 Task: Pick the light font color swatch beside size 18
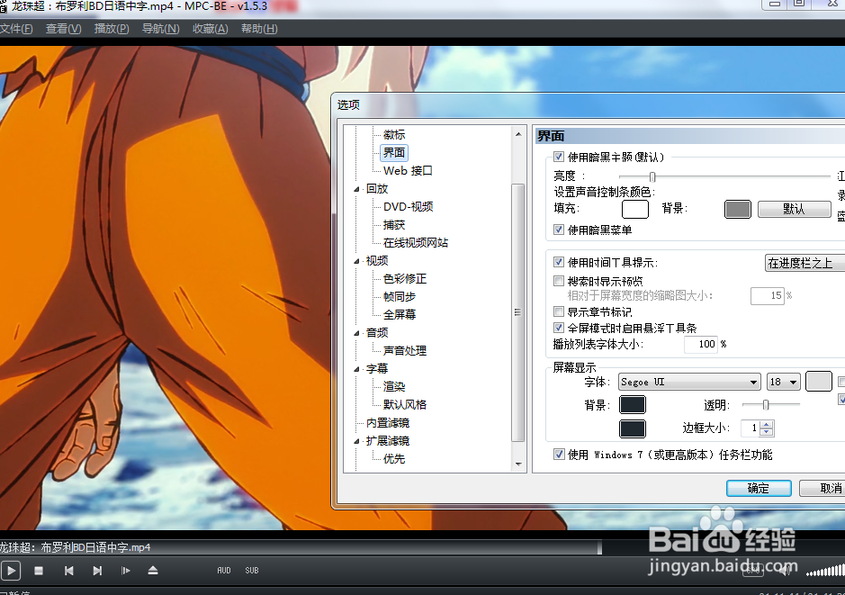point(819,382)
